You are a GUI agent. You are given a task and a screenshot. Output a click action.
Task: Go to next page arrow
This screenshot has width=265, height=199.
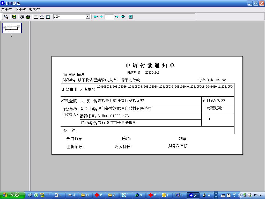pos(117,17)
